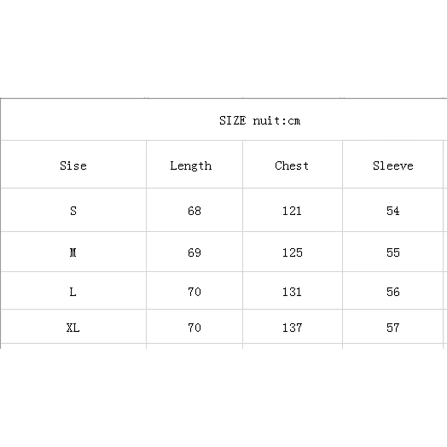Click the "Sleeve" column header
This screenshot has width=447, height=447.
[x=393, y=166]
